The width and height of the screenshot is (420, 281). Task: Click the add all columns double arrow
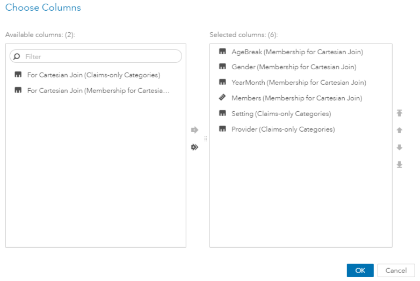(194, 147)
